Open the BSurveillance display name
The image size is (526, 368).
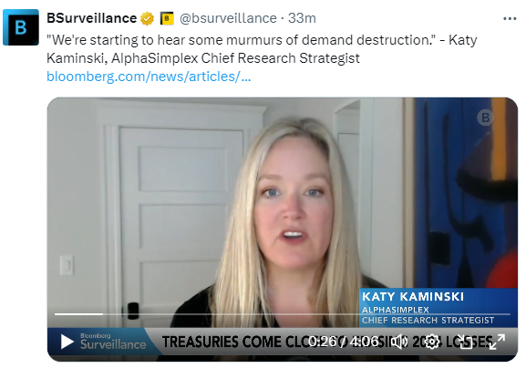click(91, 18)
